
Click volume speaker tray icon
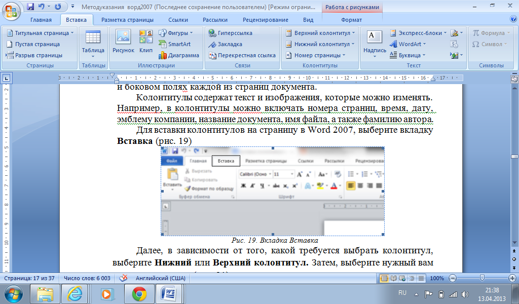tap(465, 294)
